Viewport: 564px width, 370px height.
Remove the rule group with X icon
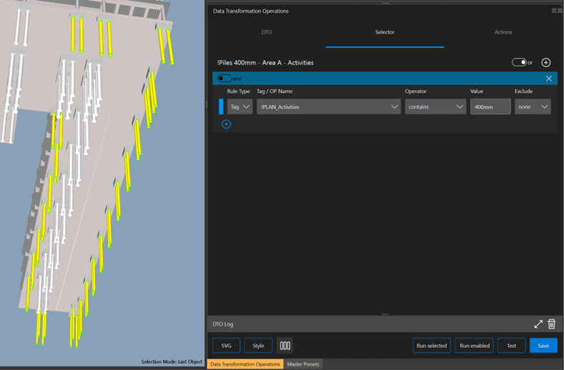[x=548, y=79]
